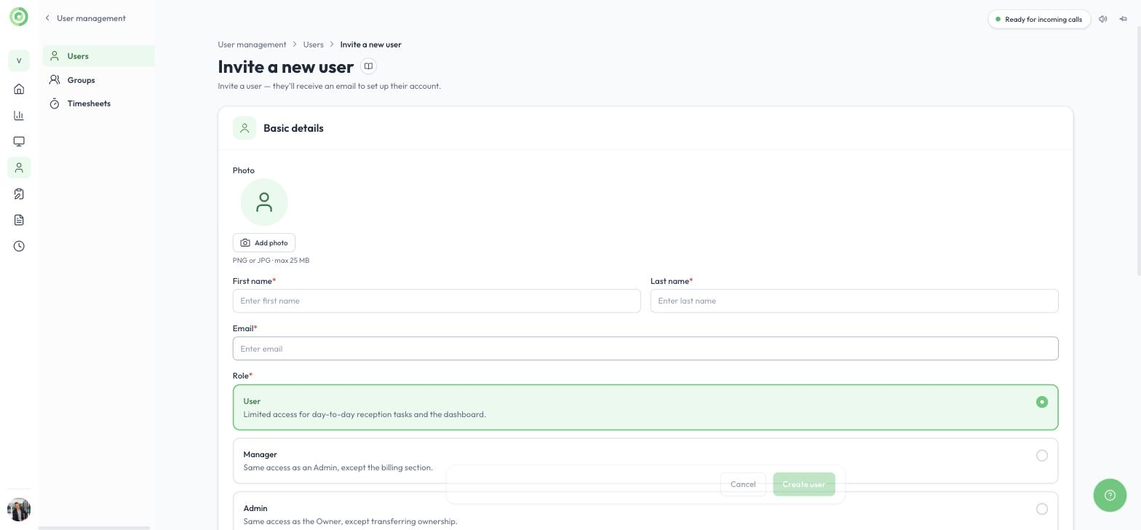This screenshot has width=1141, height=530.
Task: Click the Users breadcrumb link
Action: coord(313,44)
